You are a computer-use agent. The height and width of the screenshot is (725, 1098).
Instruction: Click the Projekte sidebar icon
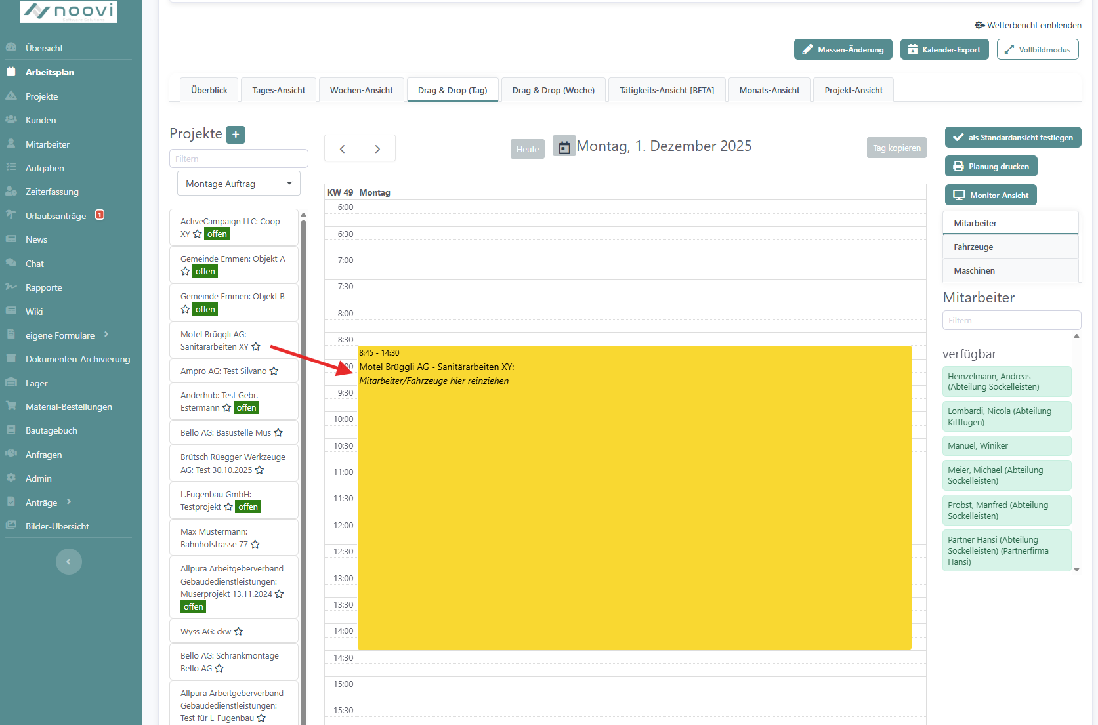pos(11,96)
